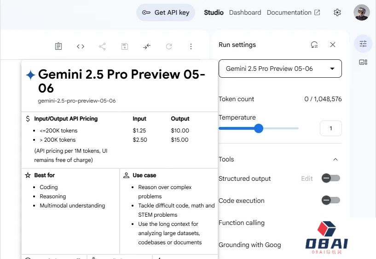Click the Best for star icon
The image size is (376, 259).
point(28,175)
